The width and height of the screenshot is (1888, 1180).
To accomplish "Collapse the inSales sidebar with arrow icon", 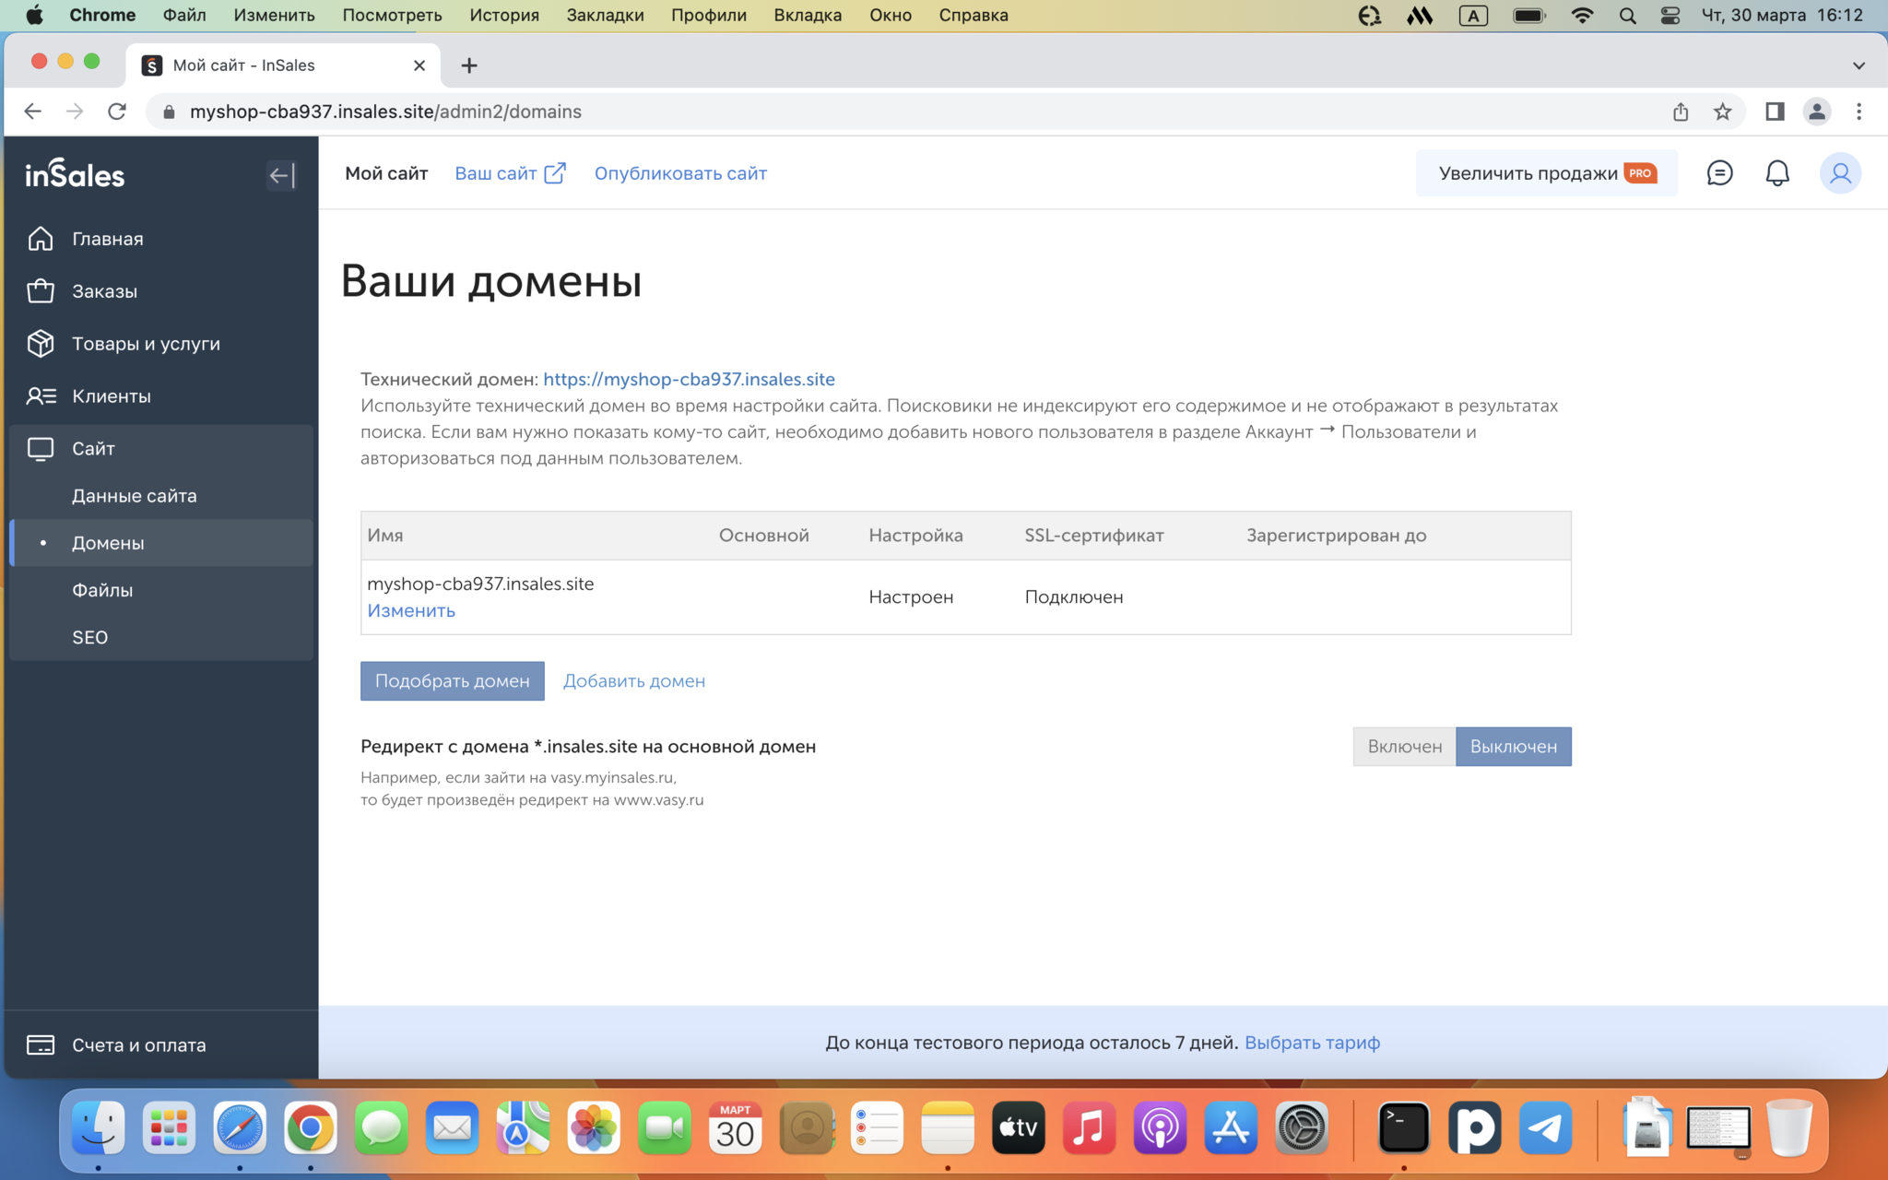I will click(x=281, y=175).
